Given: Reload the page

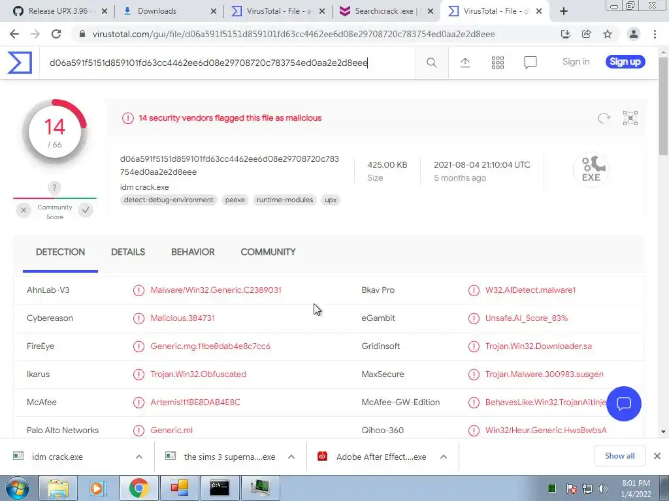Looking at the screenshot, I should pyautogui.click(x=56, y=34).
